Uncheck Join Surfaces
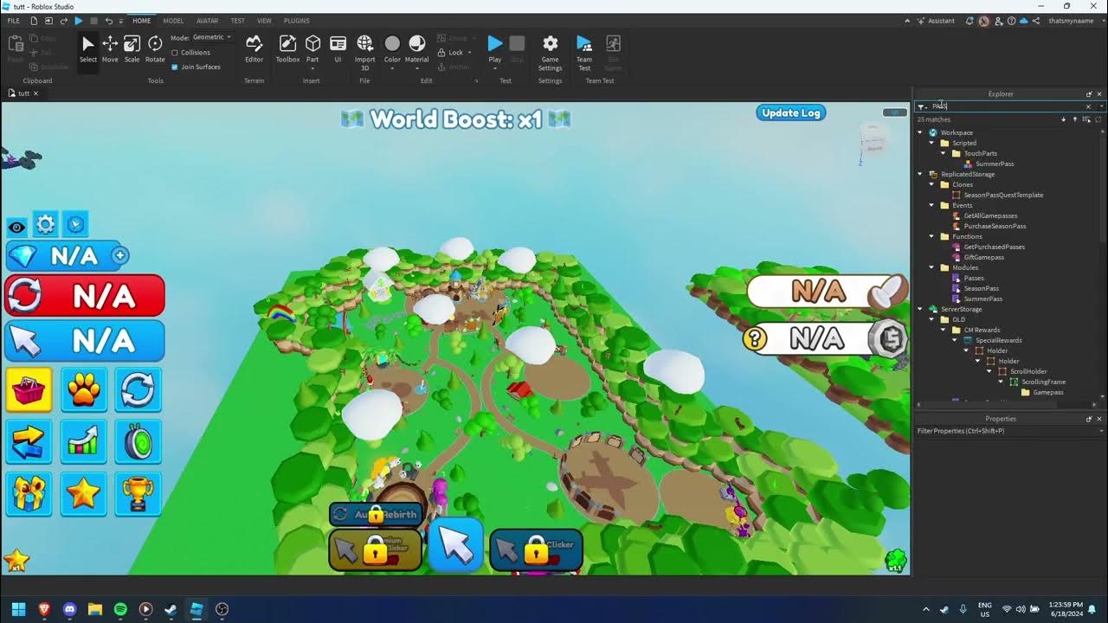Image resolution: width=1108 pixels, height=623 pixels. click(175, 67)
